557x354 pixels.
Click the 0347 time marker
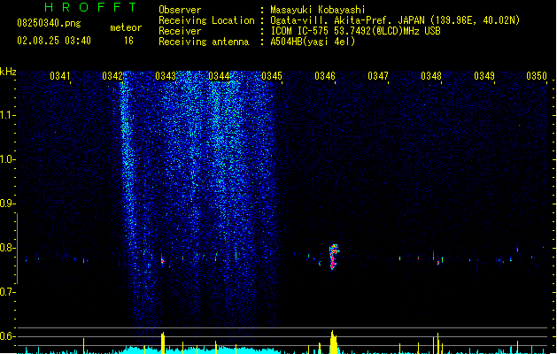click(378, 76)
